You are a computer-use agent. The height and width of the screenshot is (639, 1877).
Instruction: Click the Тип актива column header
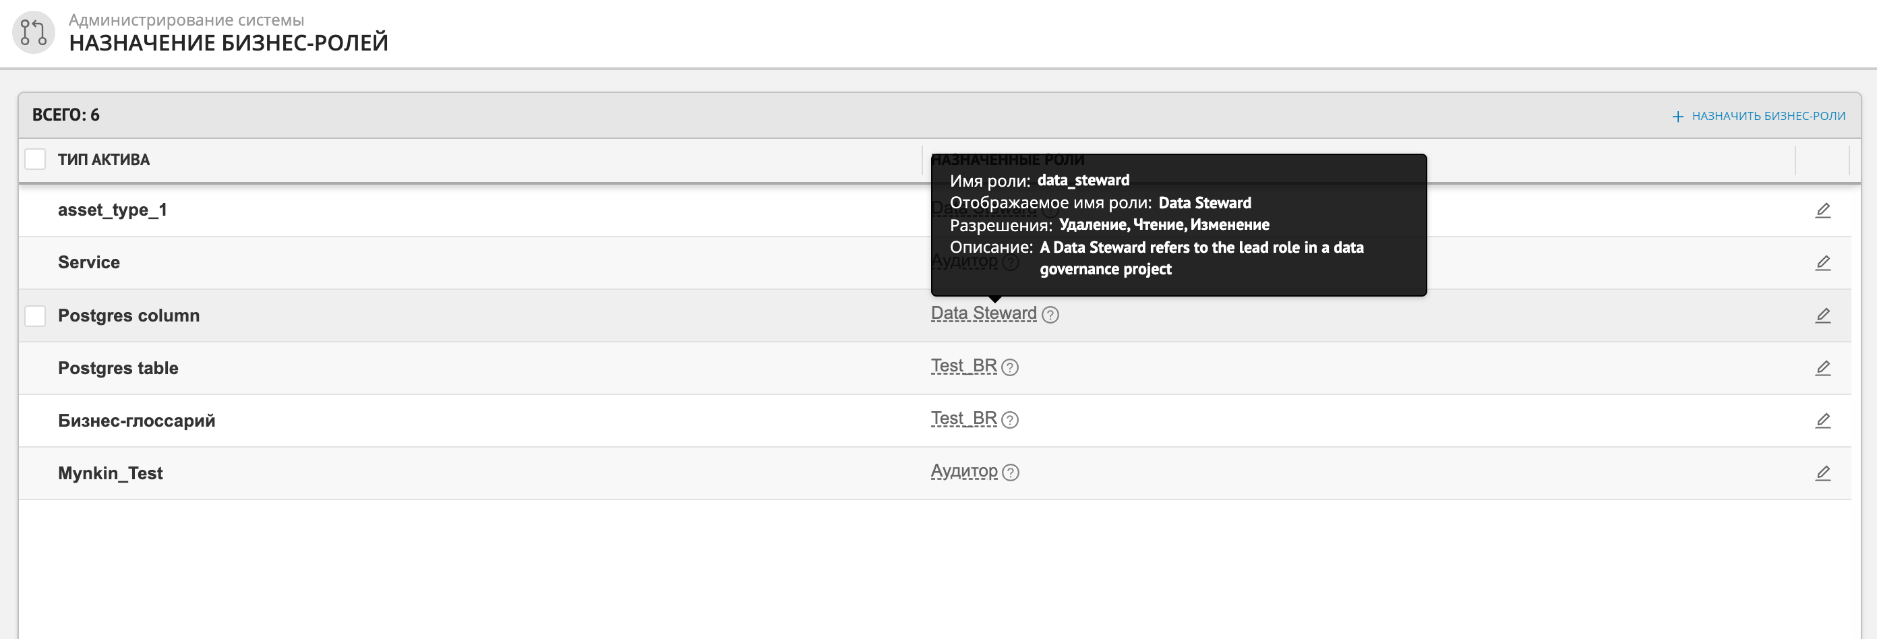tap(103, 160)
